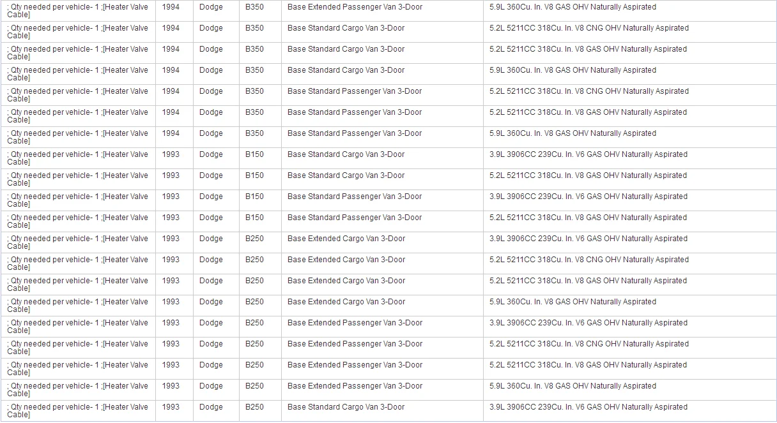This screenshot has width=777, height=423.
Task: Select 5.2L V8 engine for B150 Standard Passenger Van
Action: coord(588,218)
